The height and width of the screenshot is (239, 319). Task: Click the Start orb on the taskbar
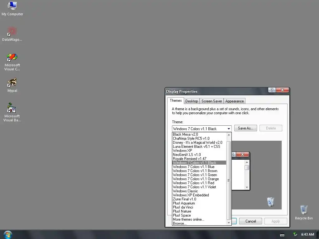pyautogui.click(x=8, y=235)
